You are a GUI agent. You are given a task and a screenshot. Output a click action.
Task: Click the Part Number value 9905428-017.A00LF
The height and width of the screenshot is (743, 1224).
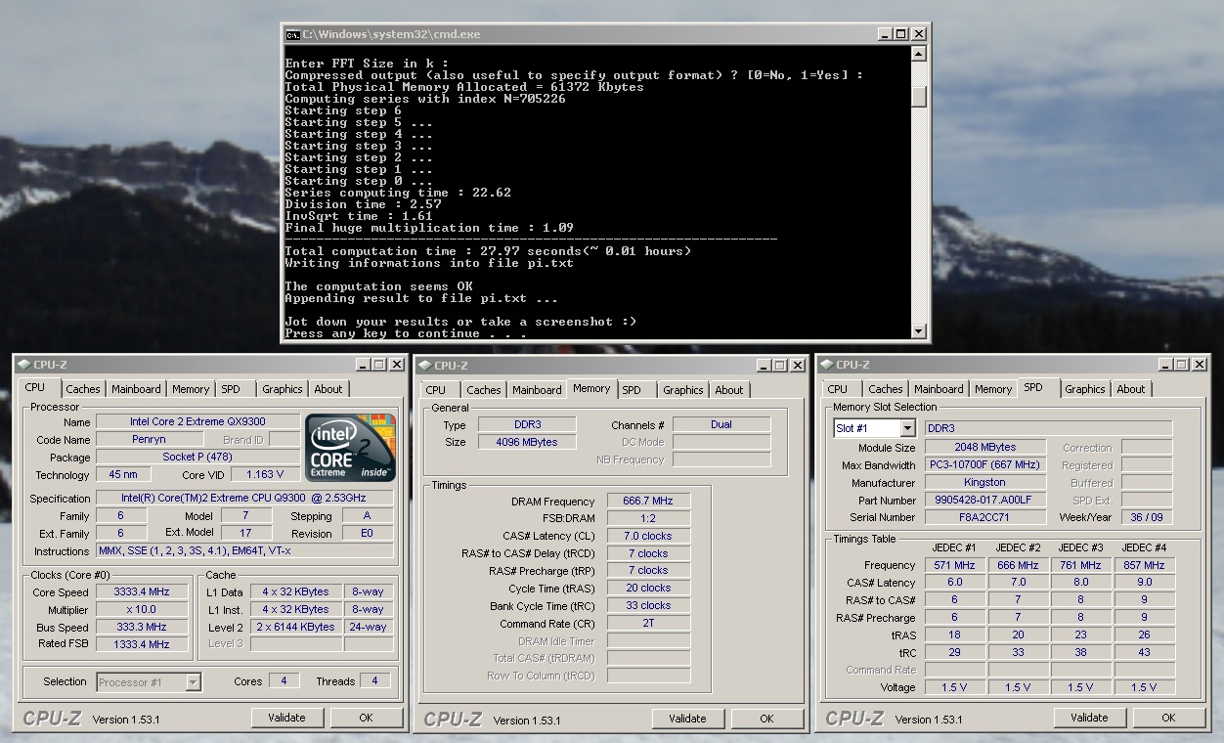pyautogui.click(x=984, y=501)
